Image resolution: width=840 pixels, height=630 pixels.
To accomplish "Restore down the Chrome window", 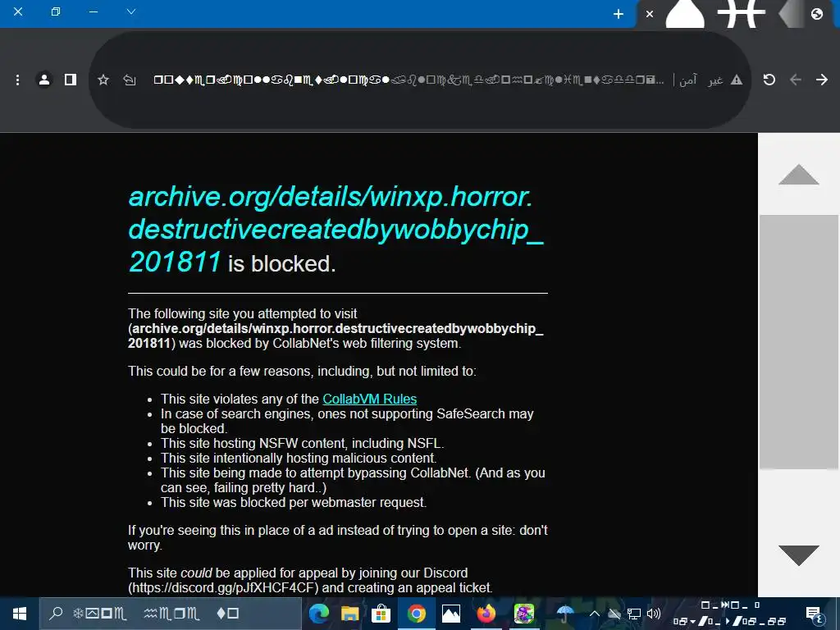I will click(56, 11).
